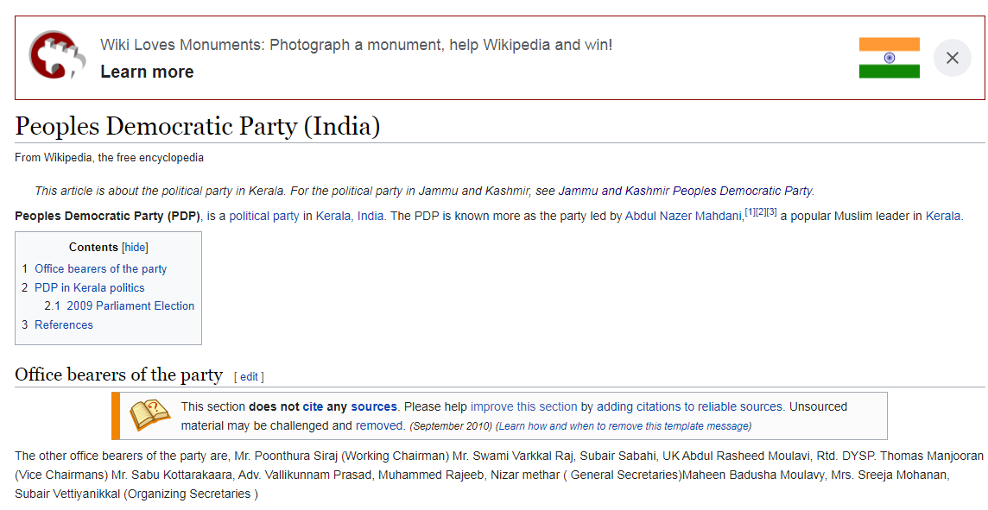Click the Indian flag image in banner
Viewport: 988px width, 510px height.
[889, 58]
